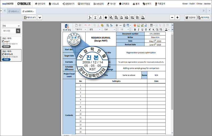
Task: Toggle underline text formatting
Action: [142, 30]
